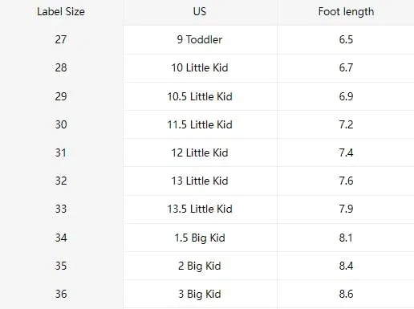Click the Foot length column header

click(346, 12)
